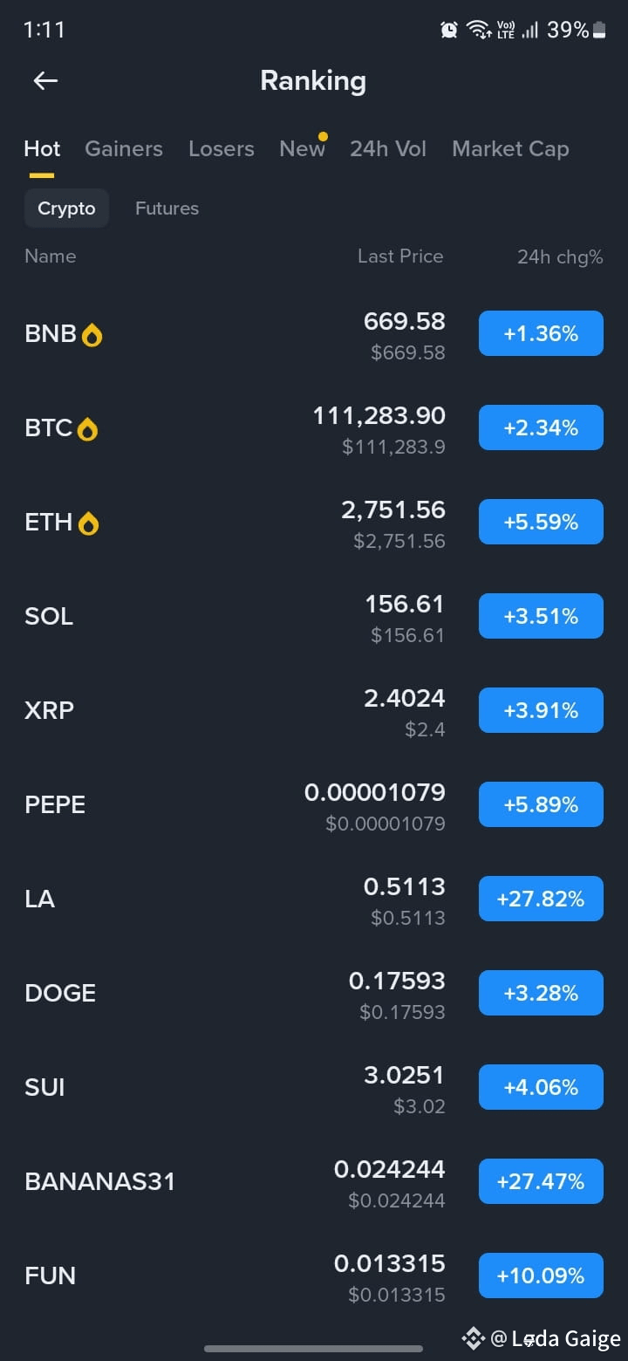Sort by the Name column header
The height and width of the screenshot is (1361, 628).
[x=50, y=256]
